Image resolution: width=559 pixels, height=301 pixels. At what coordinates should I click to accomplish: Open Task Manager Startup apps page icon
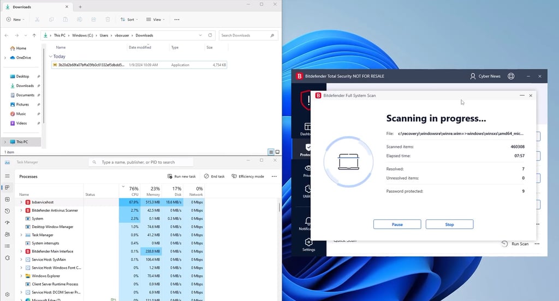(x=7, y=223)
